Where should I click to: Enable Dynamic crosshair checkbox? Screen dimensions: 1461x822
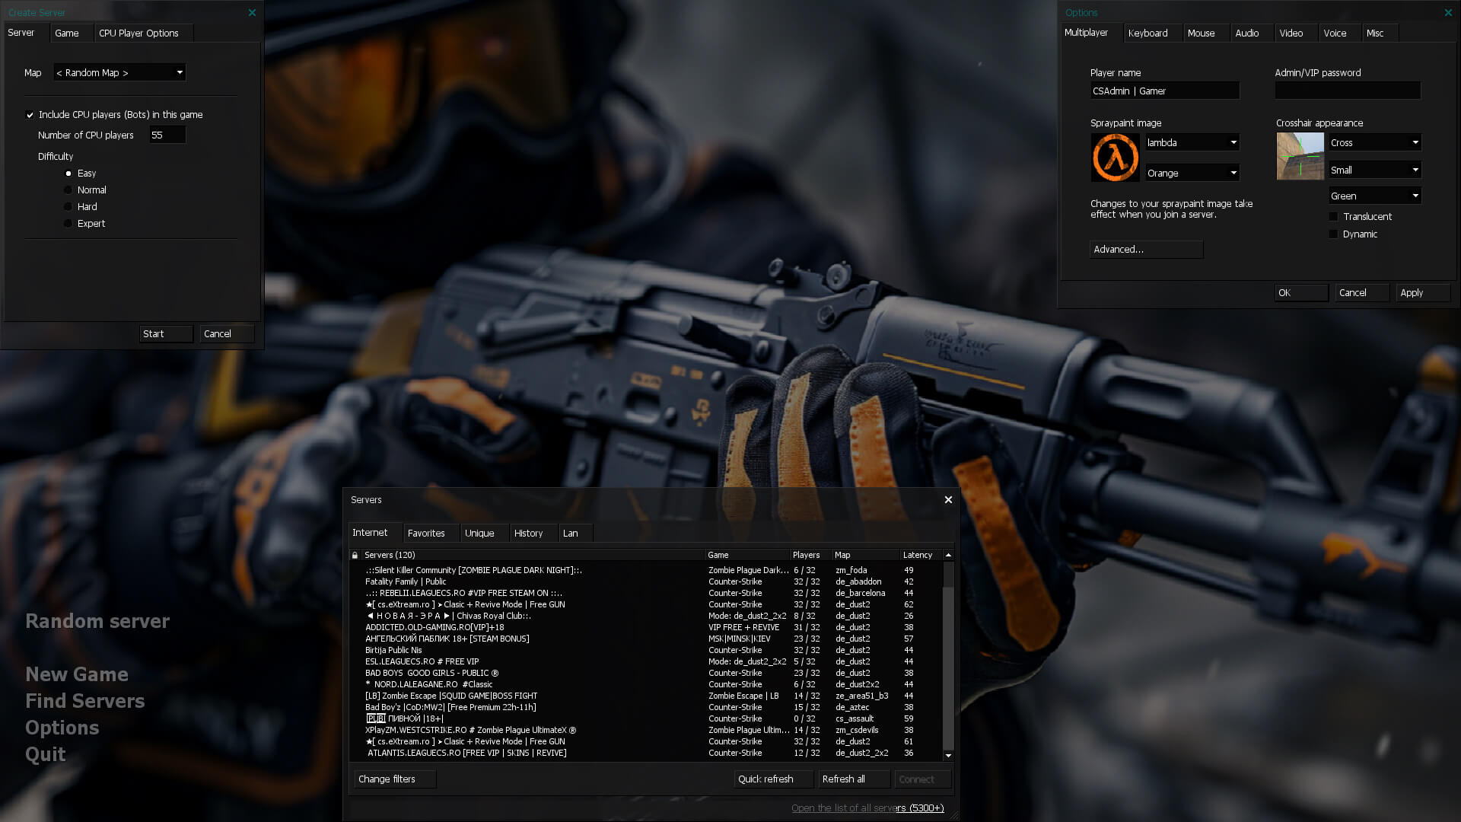pyautogui.click(x=1333, y=234)
